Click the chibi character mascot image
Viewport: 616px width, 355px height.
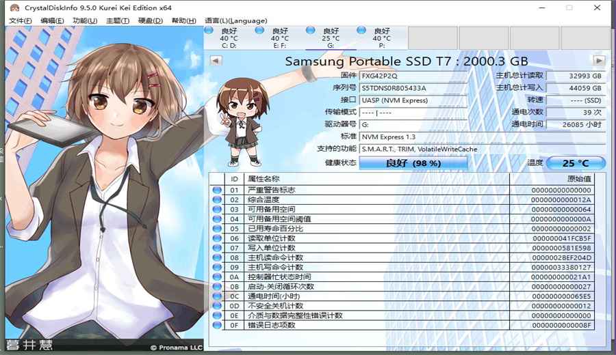(x=242, y=122)
